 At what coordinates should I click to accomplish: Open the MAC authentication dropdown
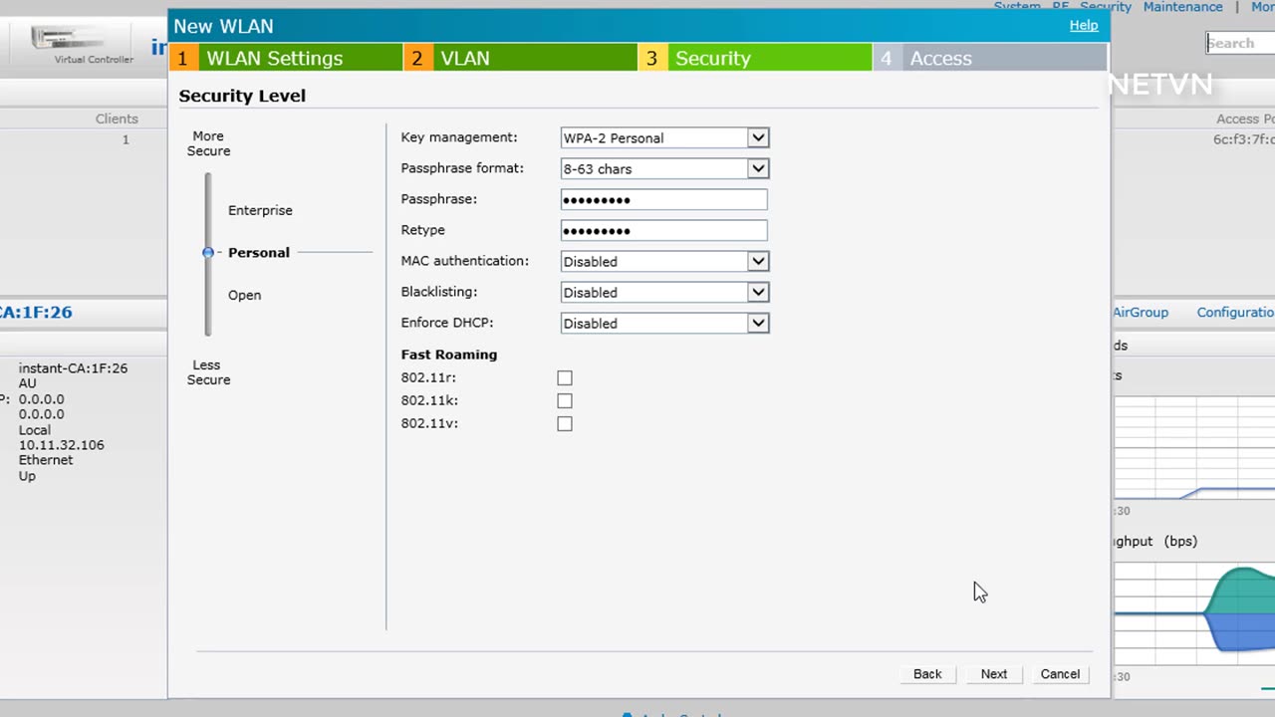click(x=664, y=262)
